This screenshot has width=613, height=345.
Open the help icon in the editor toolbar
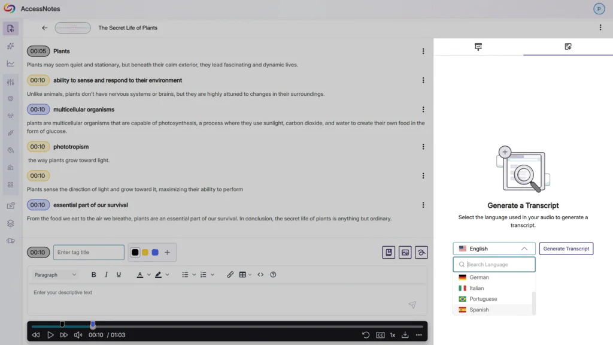point(273,275)
